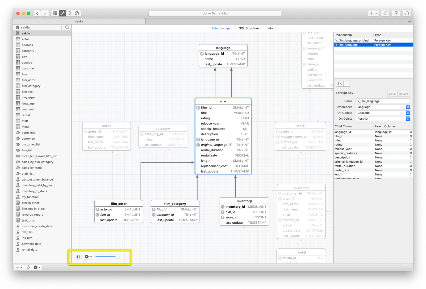426x289 pixels.
Task: Adjust the diagram zoom slider
Action: [107, 257]
